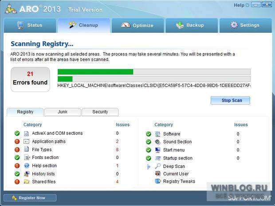Click the Application paths label
Viewport: 275px width, 206px height.
tap(49, 141)
